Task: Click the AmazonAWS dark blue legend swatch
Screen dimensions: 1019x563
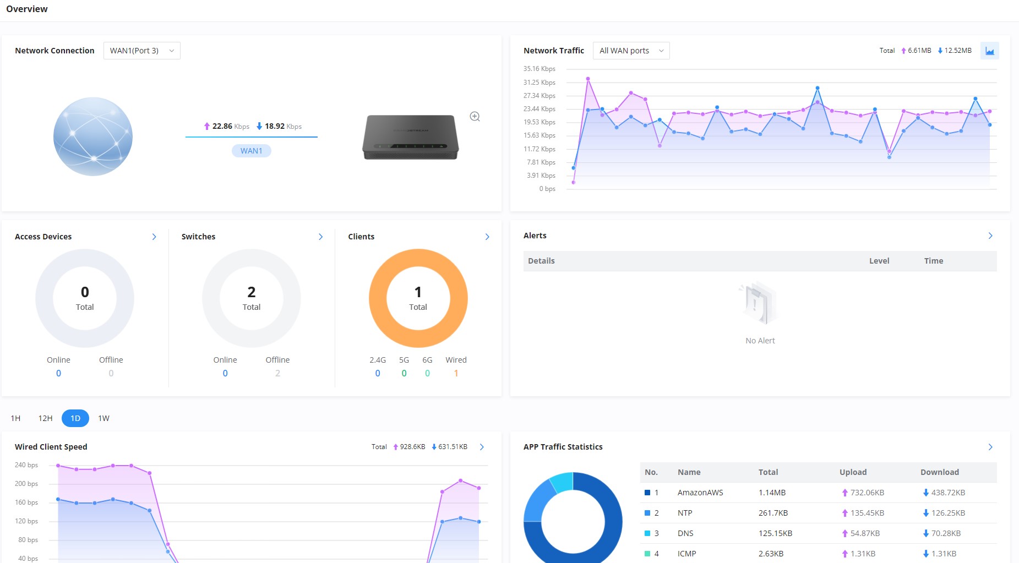Action: (647, 493)
